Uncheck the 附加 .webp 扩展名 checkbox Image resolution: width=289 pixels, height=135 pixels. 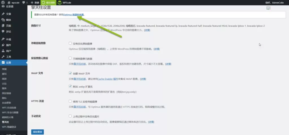[70, 86]
